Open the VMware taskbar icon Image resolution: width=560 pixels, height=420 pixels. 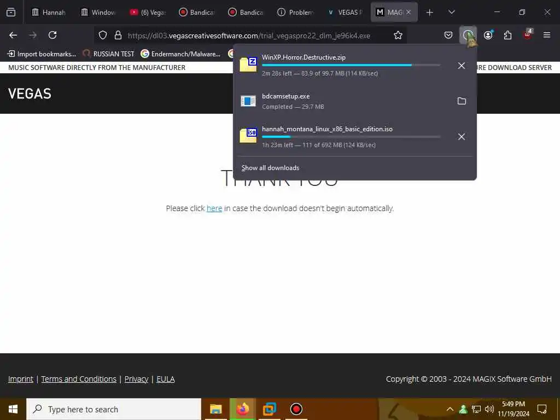[269, 409]
